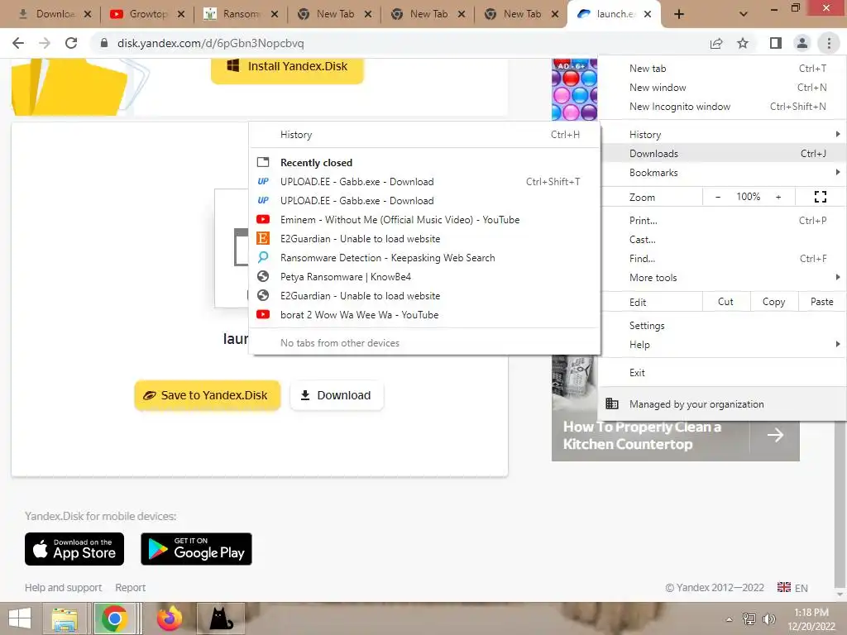The width and height of the screenshot is (847, 635).
Task: Reopen first UPLOAD.EE Gabb.exe entry with Ctrl+Shift+T
Action: click(424, 182)
